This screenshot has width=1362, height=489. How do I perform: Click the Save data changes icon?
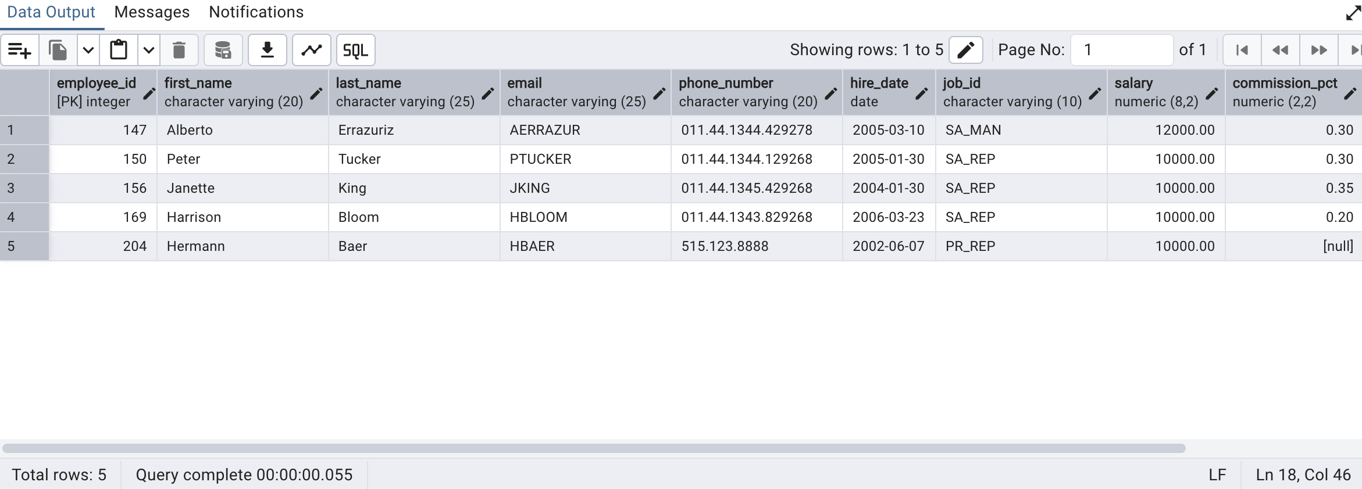point(223,51)
